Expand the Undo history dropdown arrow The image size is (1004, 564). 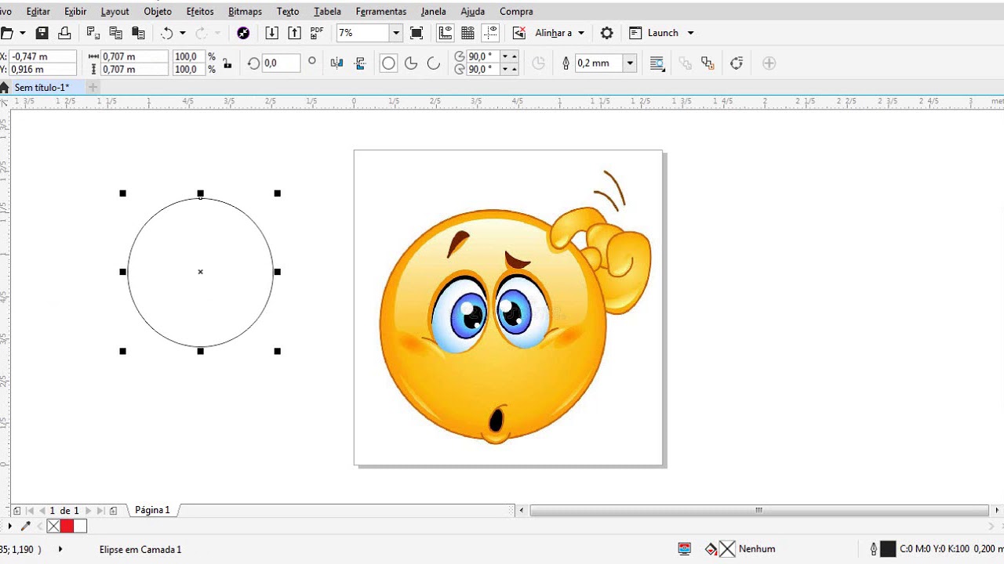(182, 33)
